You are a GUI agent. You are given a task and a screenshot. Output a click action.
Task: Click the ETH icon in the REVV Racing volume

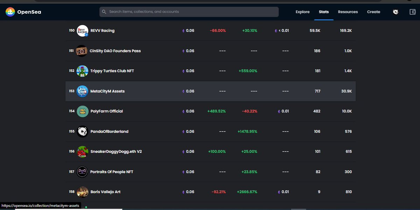coord(183,31)
